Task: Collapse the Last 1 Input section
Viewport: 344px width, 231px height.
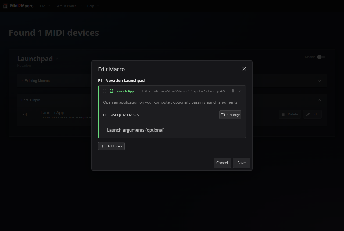Action: 172,100
